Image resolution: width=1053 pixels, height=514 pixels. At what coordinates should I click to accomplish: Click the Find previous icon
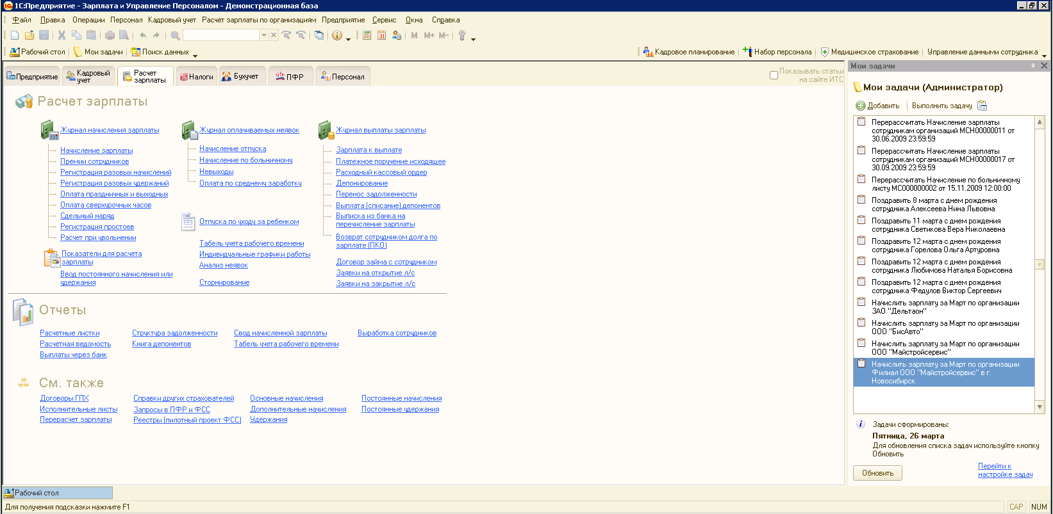click(301, 35)
